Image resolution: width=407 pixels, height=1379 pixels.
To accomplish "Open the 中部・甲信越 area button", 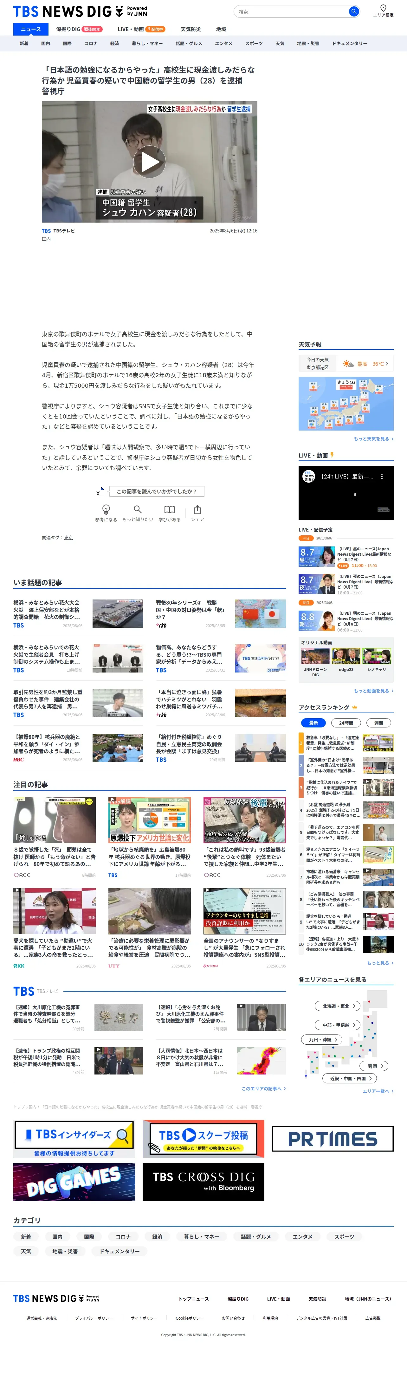I will coord(338,1025).
